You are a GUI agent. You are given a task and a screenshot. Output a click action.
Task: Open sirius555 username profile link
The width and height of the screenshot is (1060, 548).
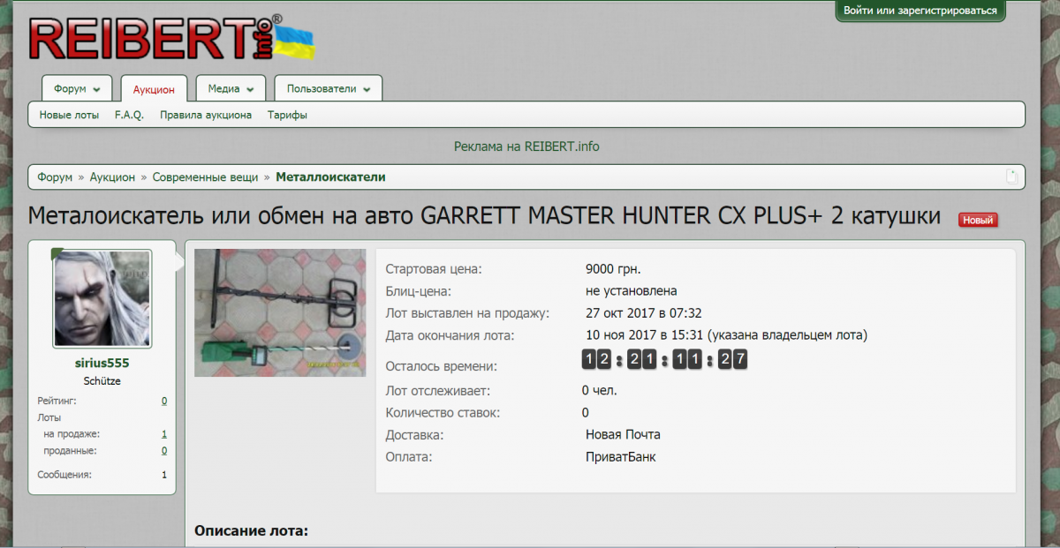102,363
